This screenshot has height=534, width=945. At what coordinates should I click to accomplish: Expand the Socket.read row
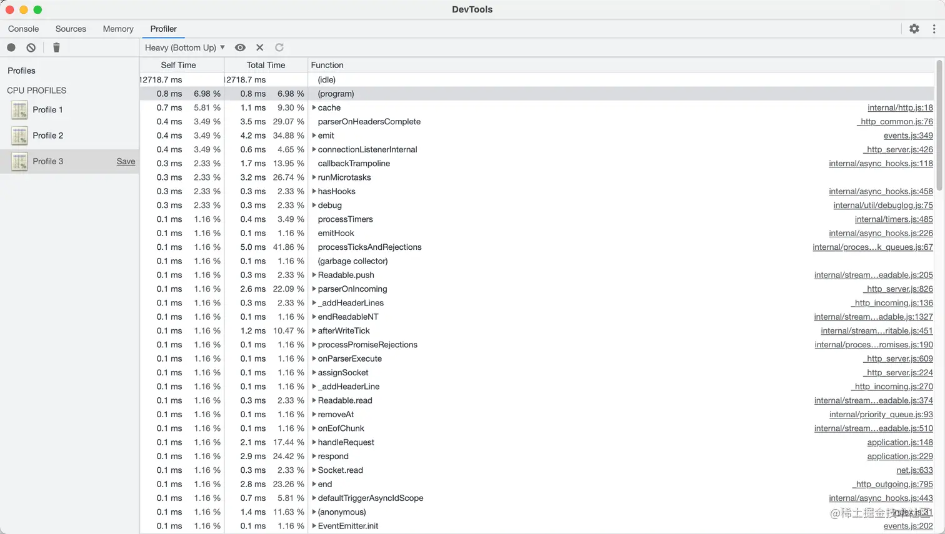314,470
